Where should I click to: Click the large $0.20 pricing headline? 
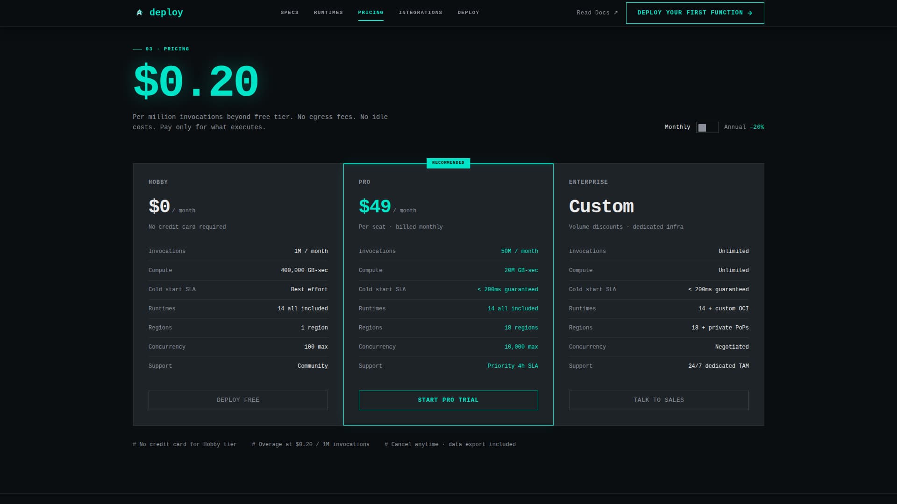(x=196, y=82)
